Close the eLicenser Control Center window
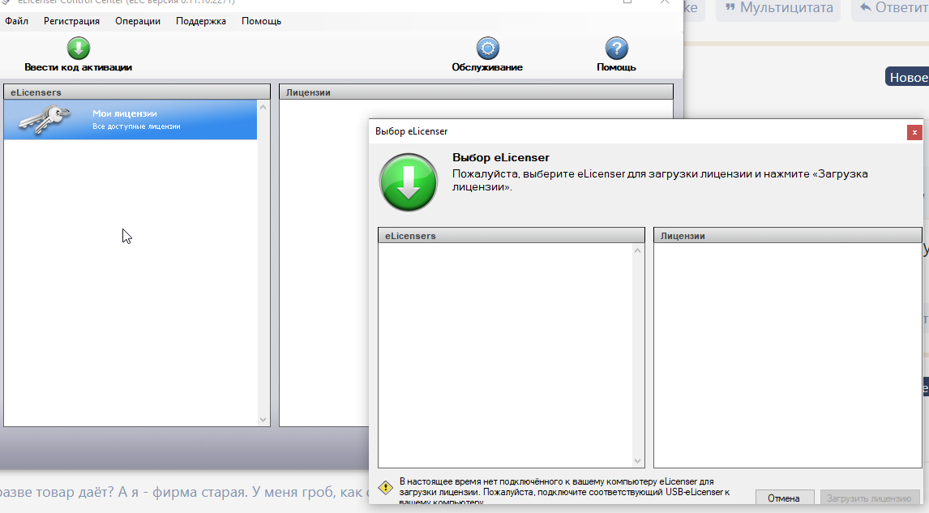This screenshot has width=929, height=513. coord(665,2)
